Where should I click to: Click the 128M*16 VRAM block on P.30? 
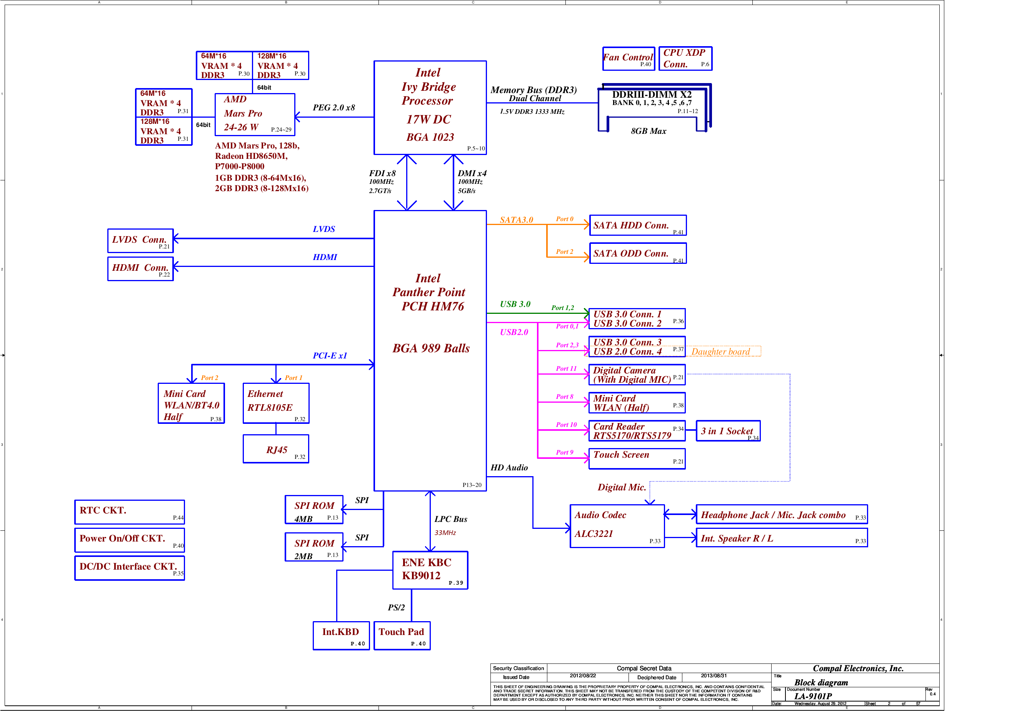point(281,65)
